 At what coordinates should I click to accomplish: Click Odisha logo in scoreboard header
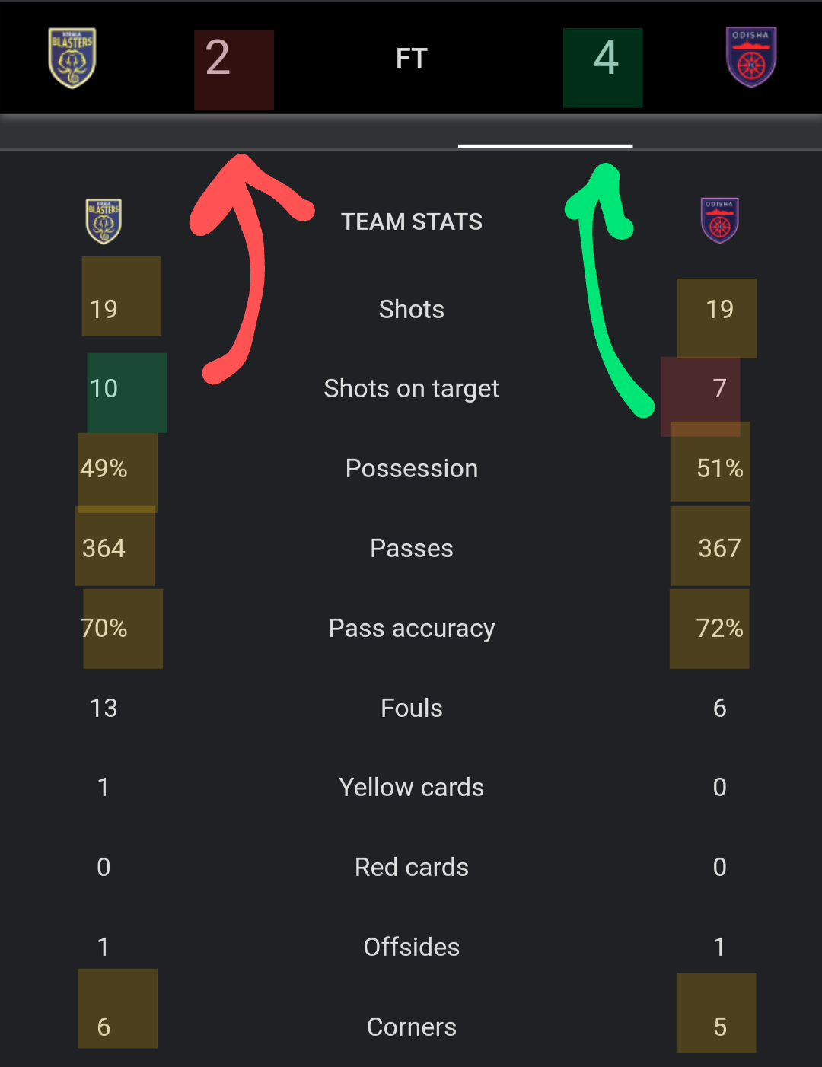pyautogui.click(x=750, y=58)
